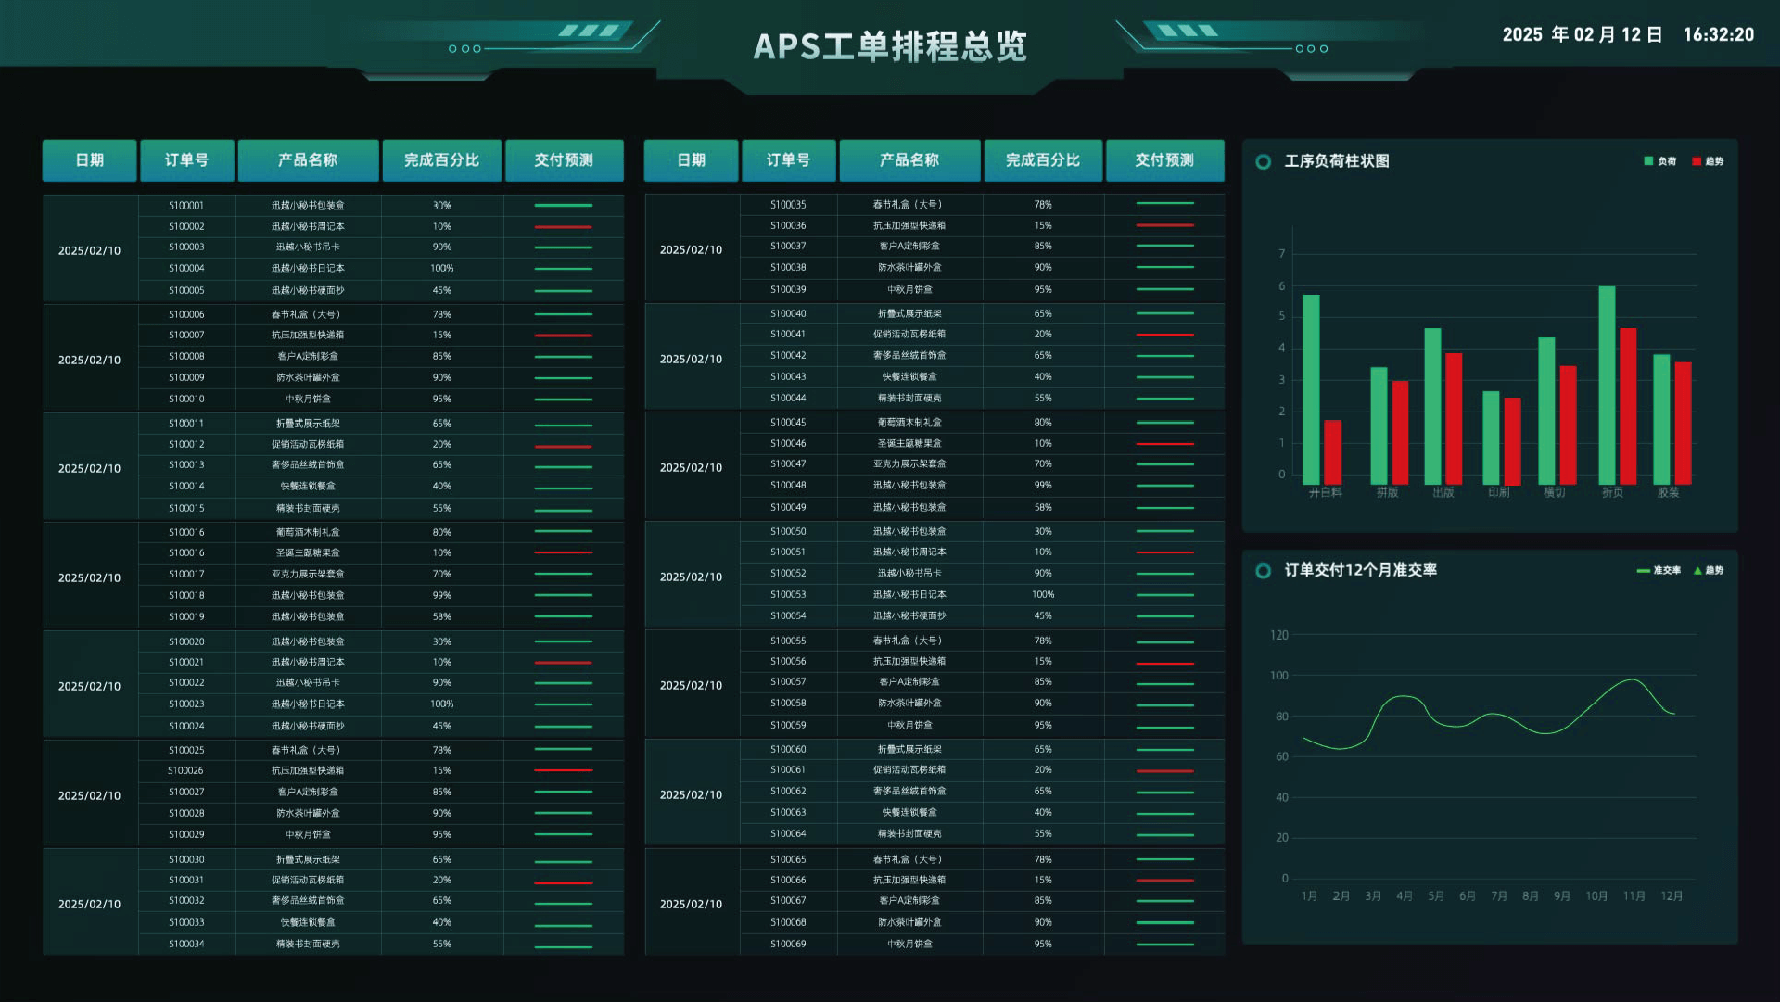Click the APS工单排程总览 dashboard title

pos(892,46)
